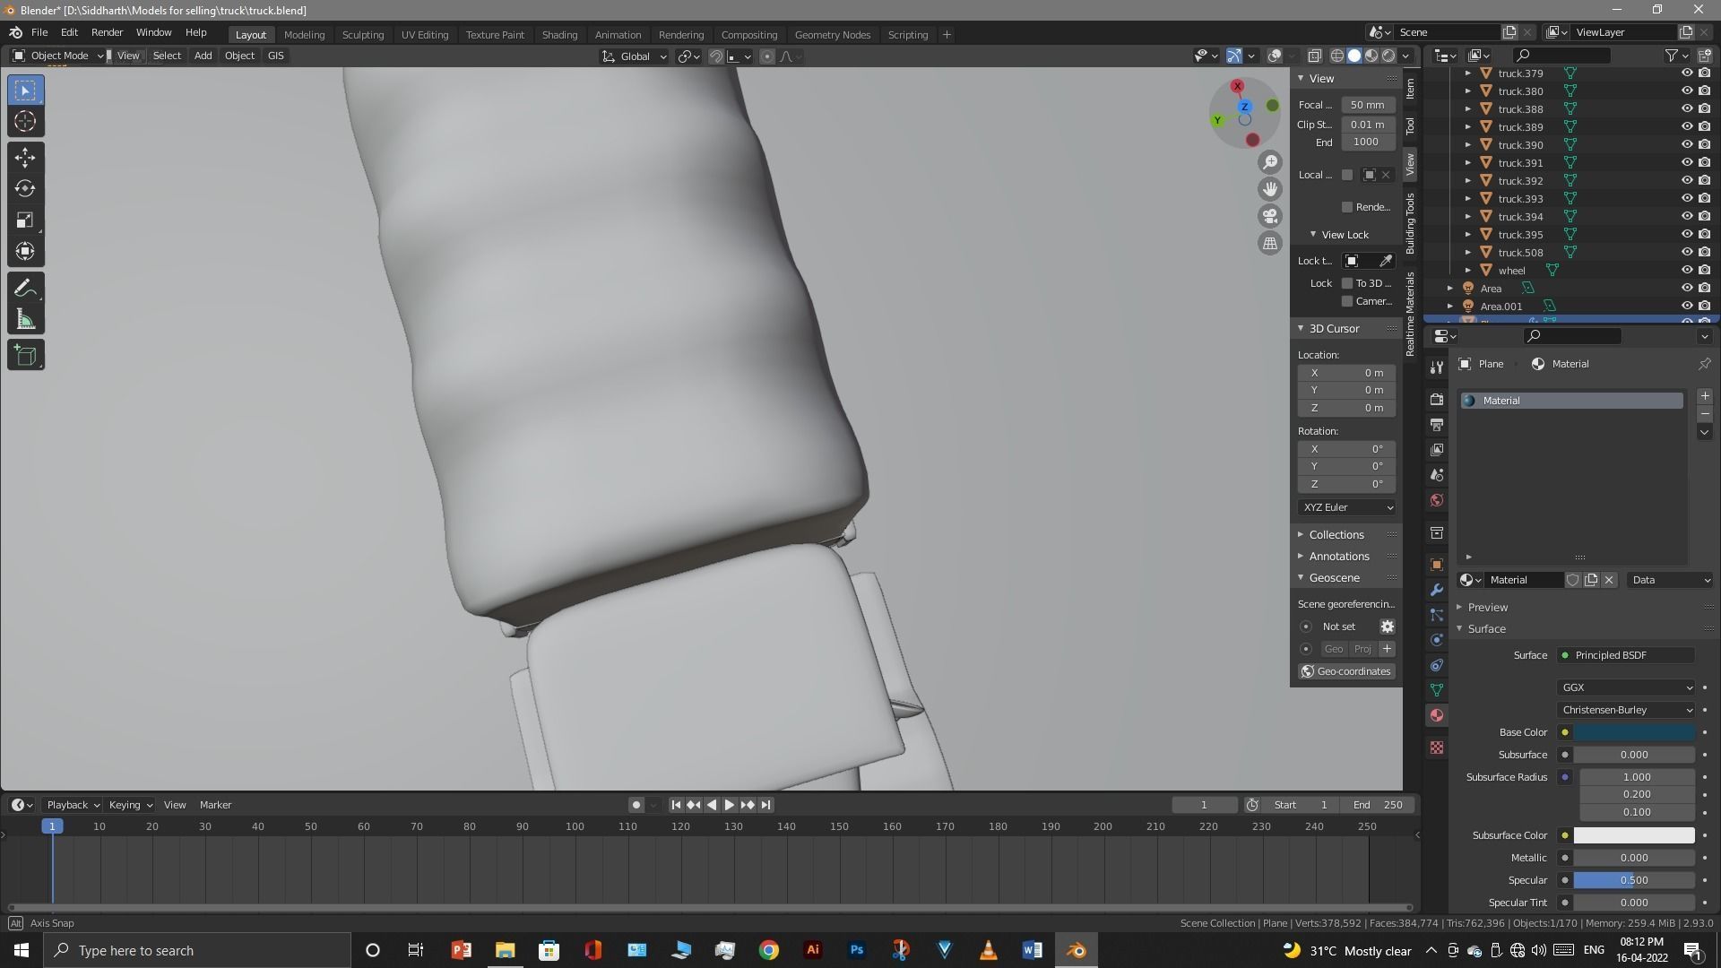Select the Measure tool
The image size is (1721, 968).
[x=25, y=321]
